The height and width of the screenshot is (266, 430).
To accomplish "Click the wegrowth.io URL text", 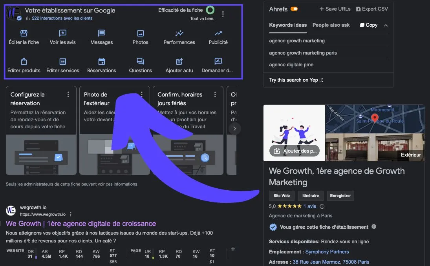I will (x=43, y=214).
